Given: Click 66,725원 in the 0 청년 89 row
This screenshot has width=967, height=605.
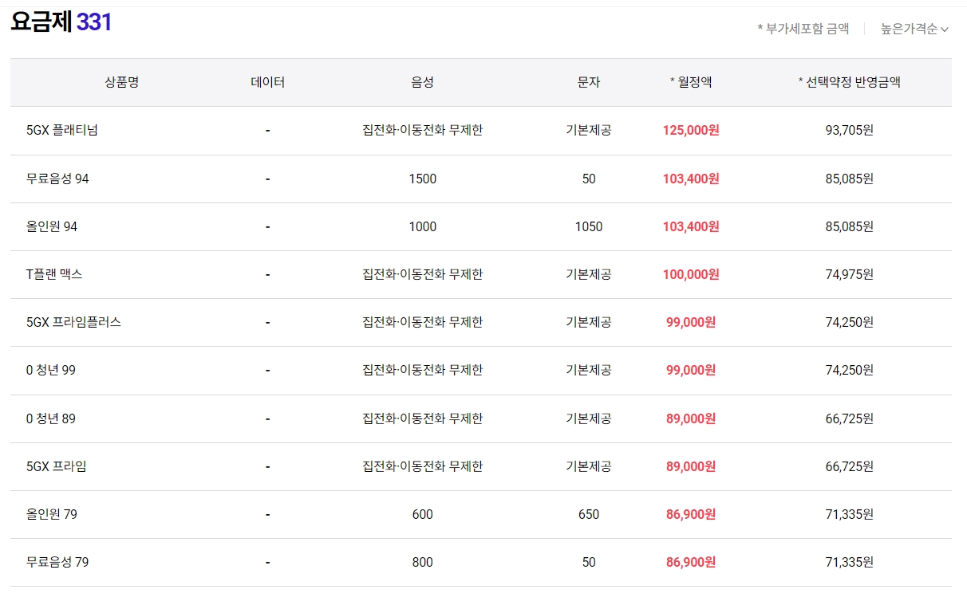Looking at the screenshot, I should pos(849,418).
